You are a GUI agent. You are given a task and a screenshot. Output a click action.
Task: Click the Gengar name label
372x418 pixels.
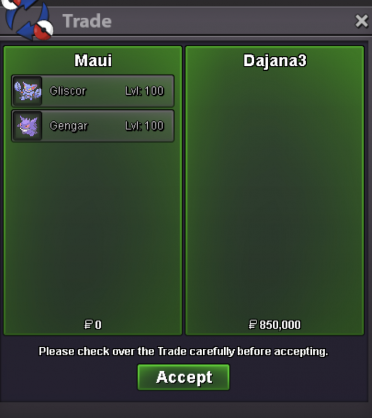pyautogui.click(x=69, y=126)
